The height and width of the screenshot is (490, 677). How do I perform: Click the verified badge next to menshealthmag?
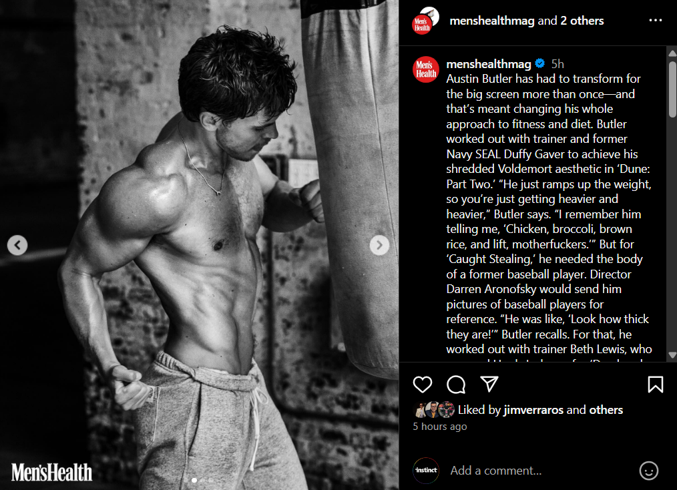(x=539, y=63)
